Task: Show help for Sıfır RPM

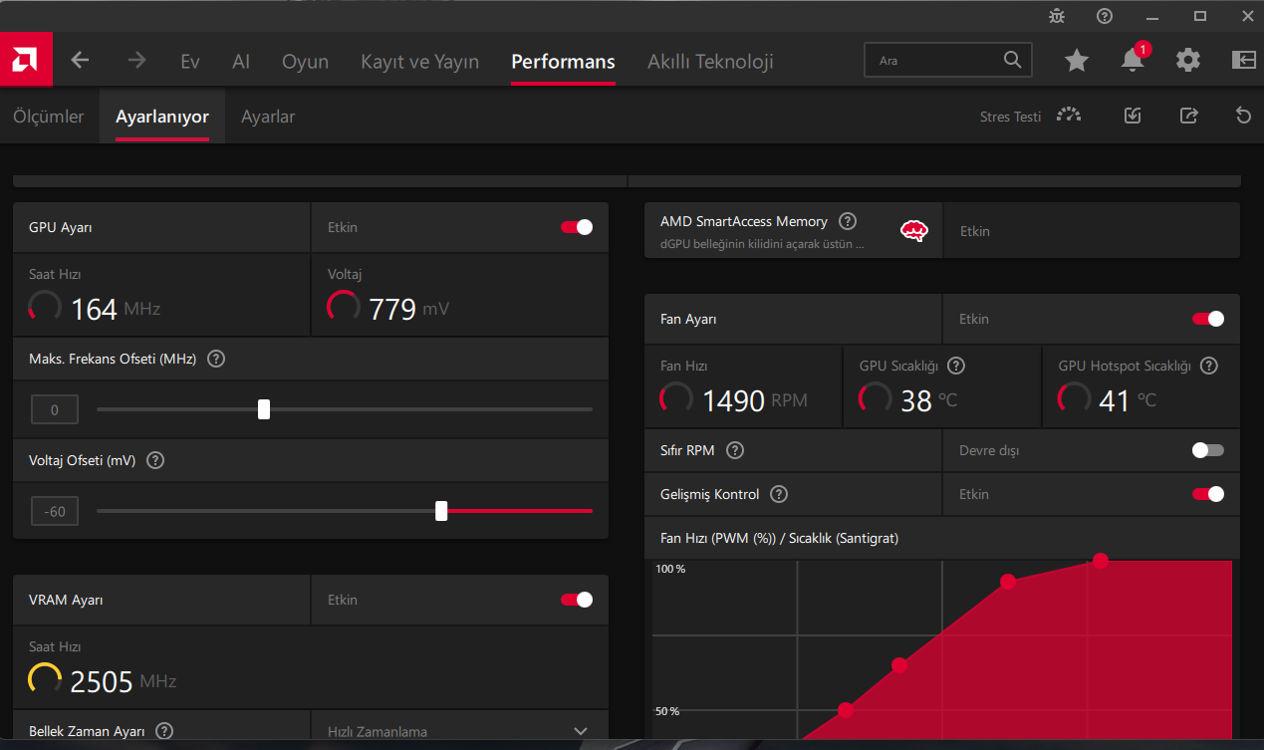Action: pos(735,450)
